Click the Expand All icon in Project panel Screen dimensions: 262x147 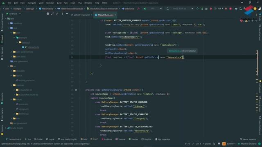52,13
